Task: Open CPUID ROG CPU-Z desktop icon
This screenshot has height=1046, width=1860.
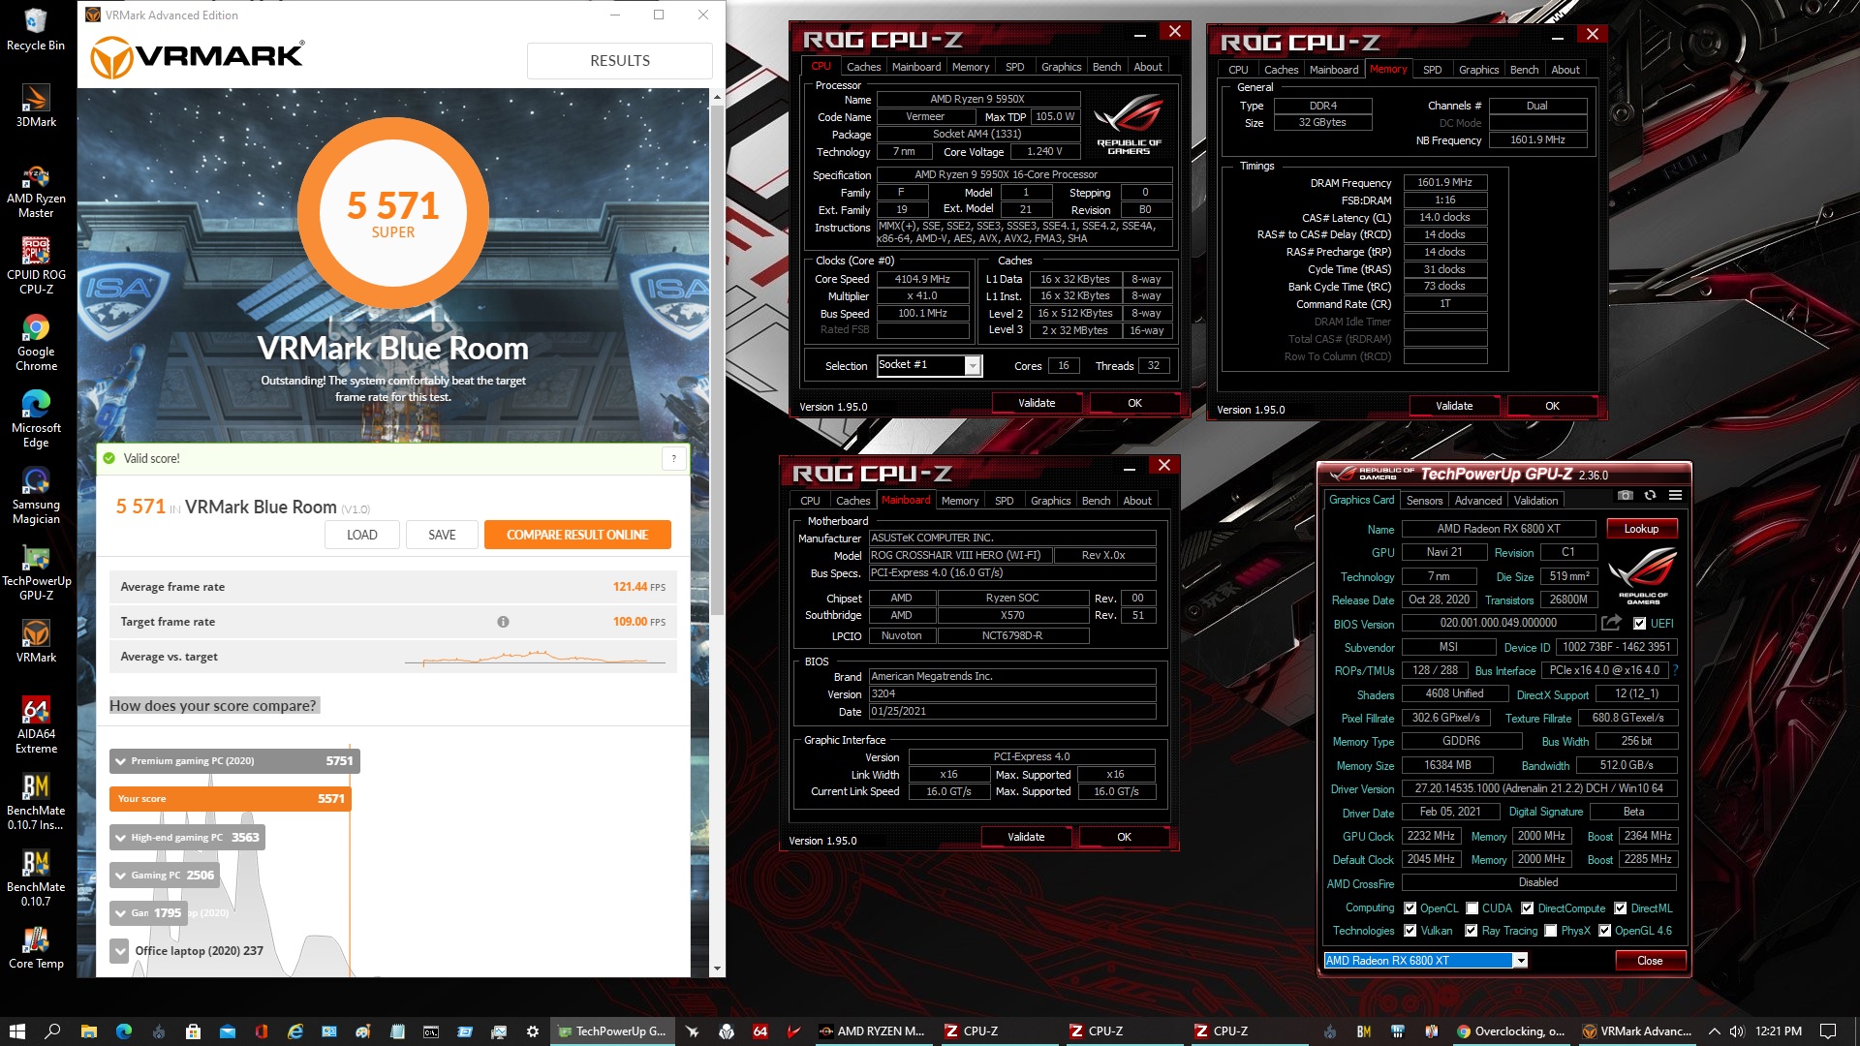Action: [36, 266]
